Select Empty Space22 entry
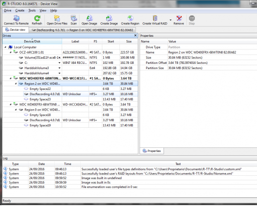 (x=70, y=89)
